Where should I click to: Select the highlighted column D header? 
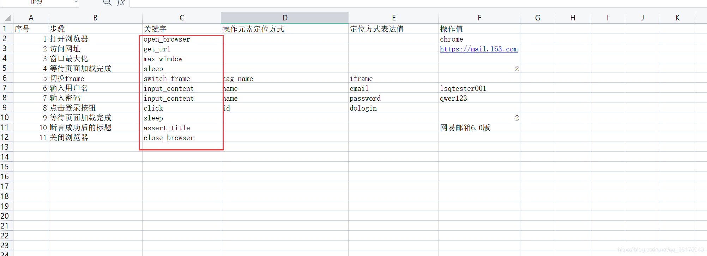click(285, 18)
